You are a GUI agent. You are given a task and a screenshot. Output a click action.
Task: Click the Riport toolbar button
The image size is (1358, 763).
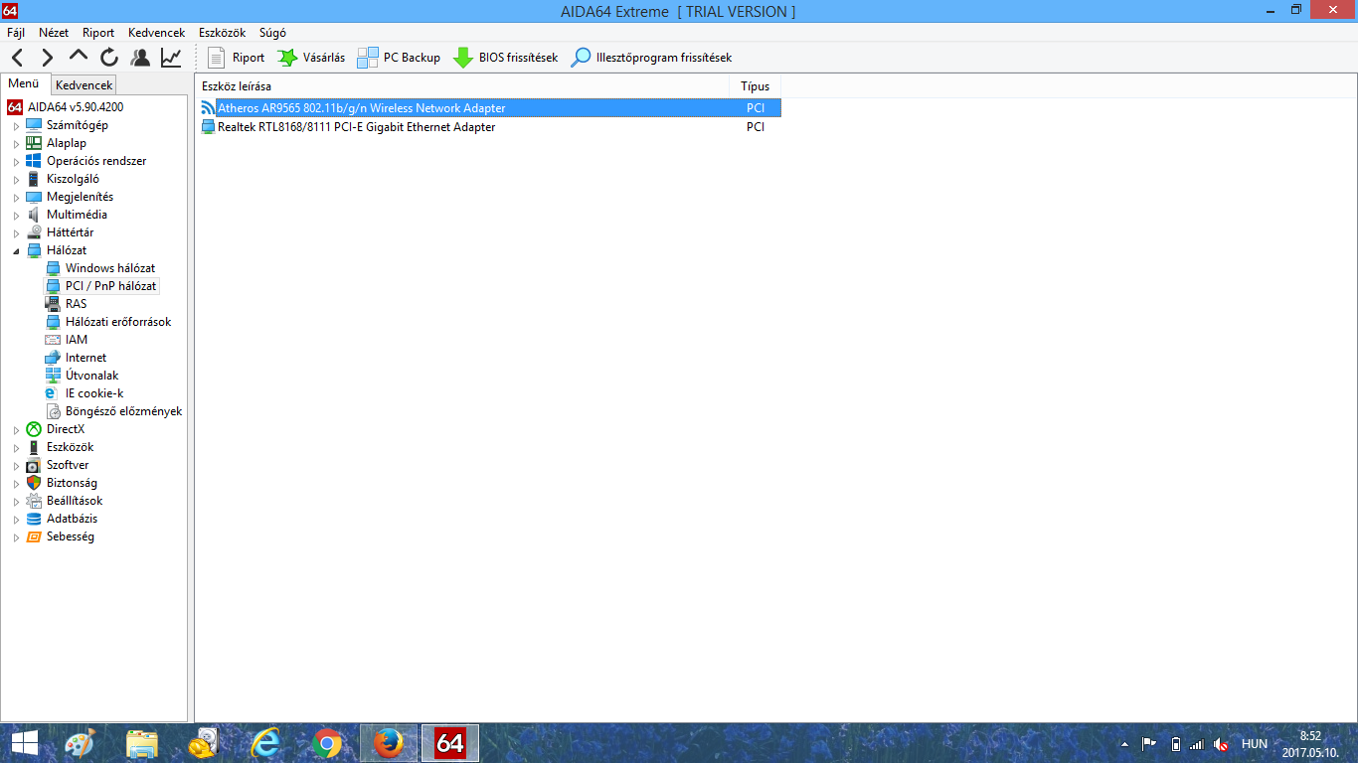point(237,58)
